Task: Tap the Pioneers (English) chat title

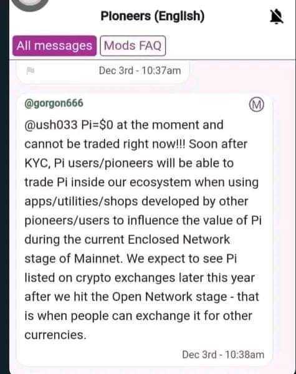Action: point(153,16)
